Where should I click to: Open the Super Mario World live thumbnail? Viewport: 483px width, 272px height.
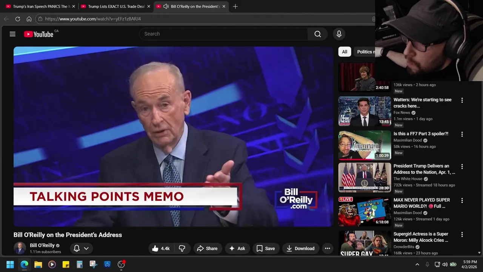[x=365, y=212]
